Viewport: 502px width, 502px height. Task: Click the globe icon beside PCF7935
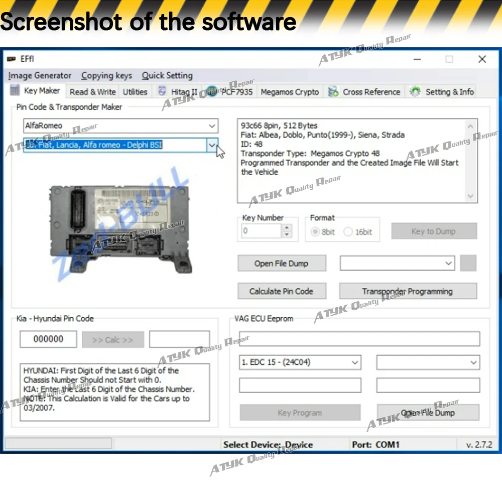tap(212, 91)
